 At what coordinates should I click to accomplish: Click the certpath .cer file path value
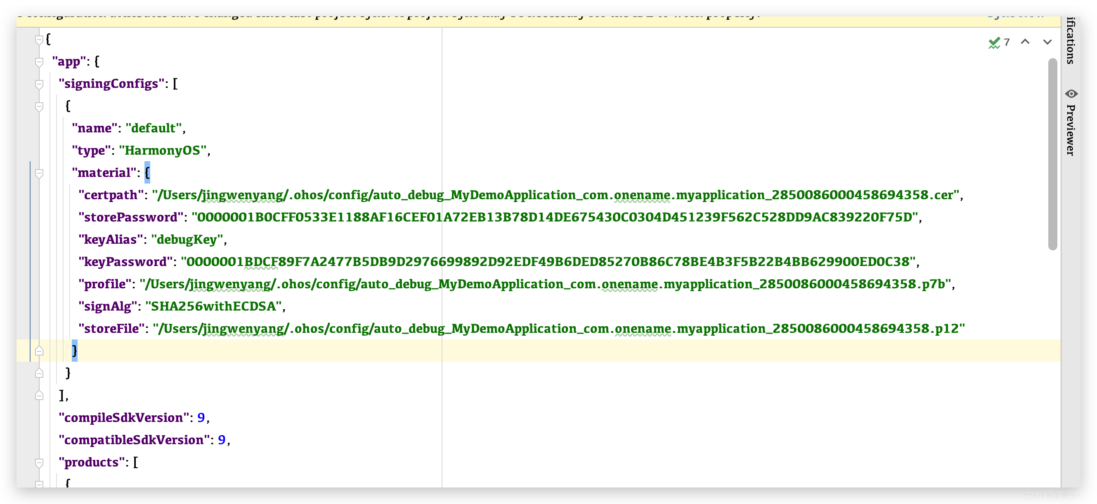(x=556, y=195)
